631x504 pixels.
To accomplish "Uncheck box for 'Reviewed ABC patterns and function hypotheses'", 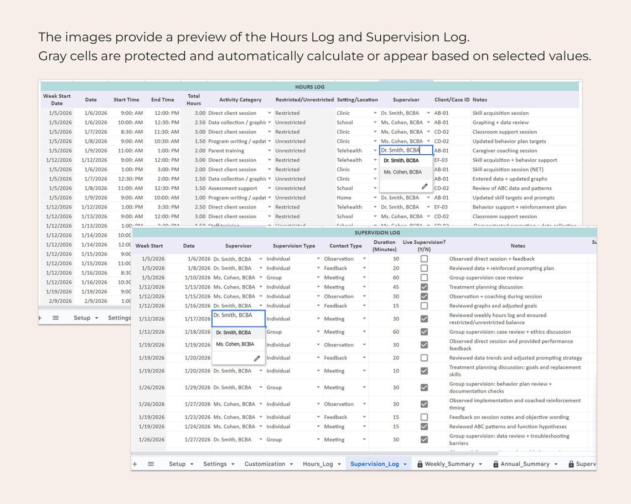I will point(424,427).
